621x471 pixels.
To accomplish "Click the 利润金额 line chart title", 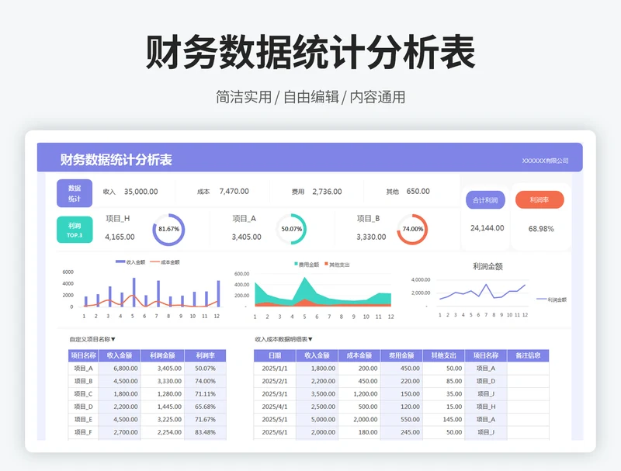I will (x=487, y=266).
